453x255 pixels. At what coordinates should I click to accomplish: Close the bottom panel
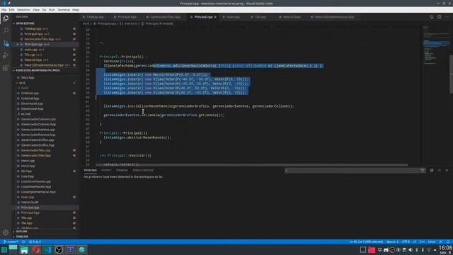click(447, 171)
